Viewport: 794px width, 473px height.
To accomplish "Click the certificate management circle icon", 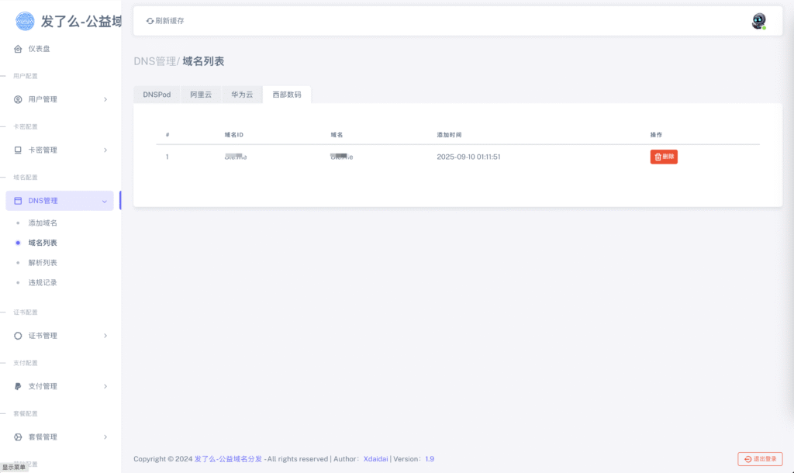I will pyautogui.click(x=18, y=336).
